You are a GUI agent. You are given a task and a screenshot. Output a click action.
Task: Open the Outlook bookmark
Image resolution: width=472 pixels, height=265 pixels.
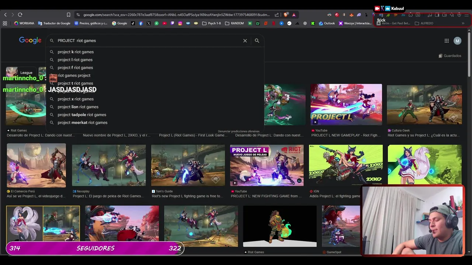pyautogui.click(x=327, y=23)
